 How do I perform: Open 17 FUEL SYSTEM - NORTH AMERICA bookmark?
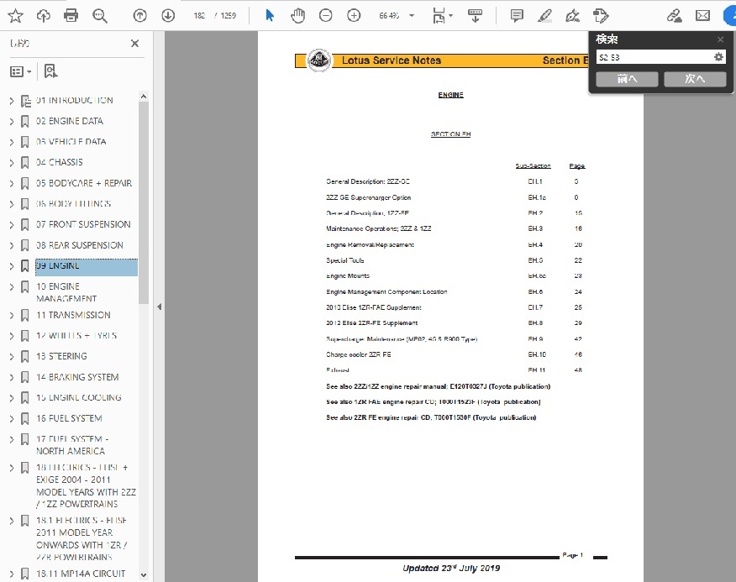click(x=72, y=445)
